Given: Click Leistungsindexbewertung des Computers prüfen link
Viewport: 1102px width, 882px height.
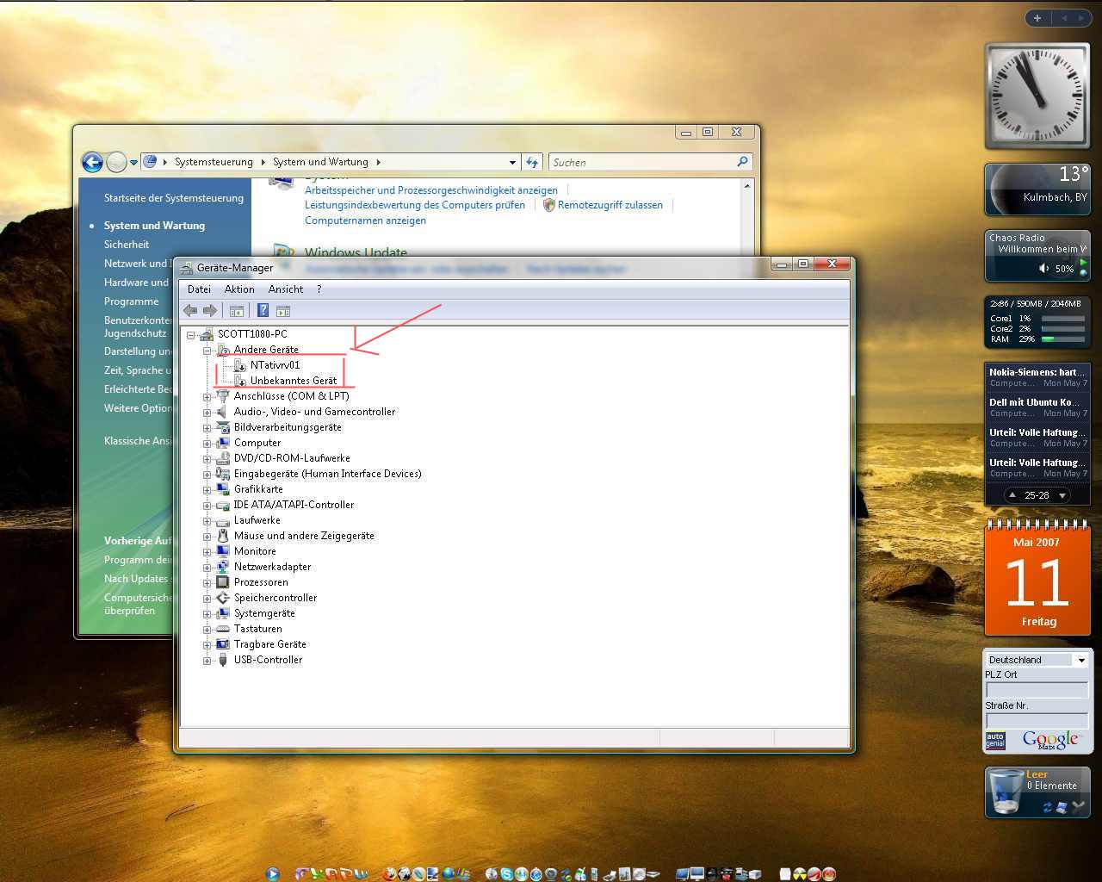Looking at the screenshot, I should [x=415, y=205].
